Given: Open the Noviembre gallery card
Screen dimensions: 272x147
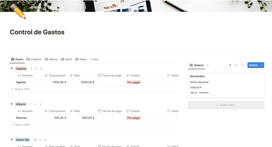Looking at the screenshot, I should (x=226, y=85).
